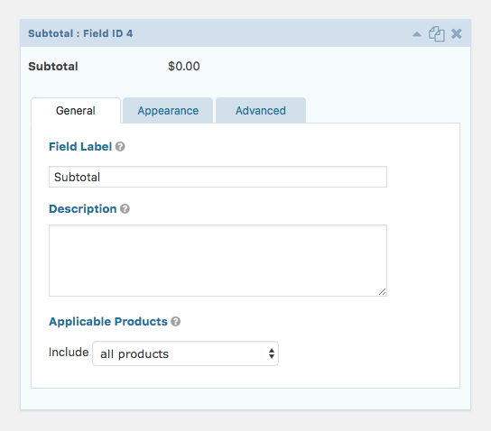Open the Applicable Products help icon

[176, 321]
